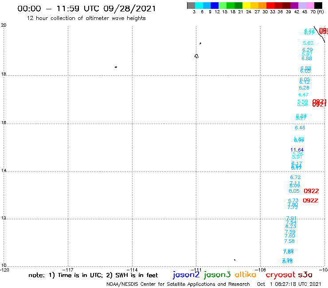Select the 7.59 wave height value
Viewport: 328px width, 288px height.
click(x=290, y=232)
